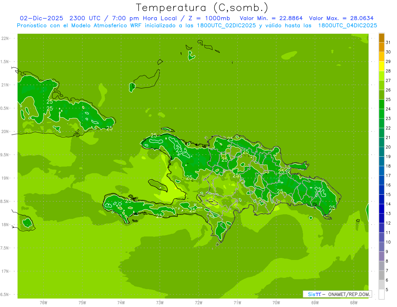Screen dimensions: 397x307
Task: Click the "8.5N" latitude axis label
Action: [5, 201]
